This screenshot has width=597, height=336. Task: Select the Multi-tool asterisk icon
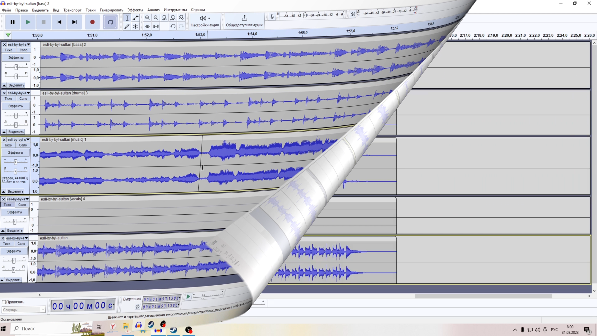[x=136, y=26]
